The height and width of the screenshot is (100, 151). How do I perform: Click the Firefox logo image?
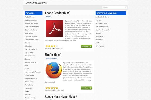pyautogui.click(x=54, y=70)
